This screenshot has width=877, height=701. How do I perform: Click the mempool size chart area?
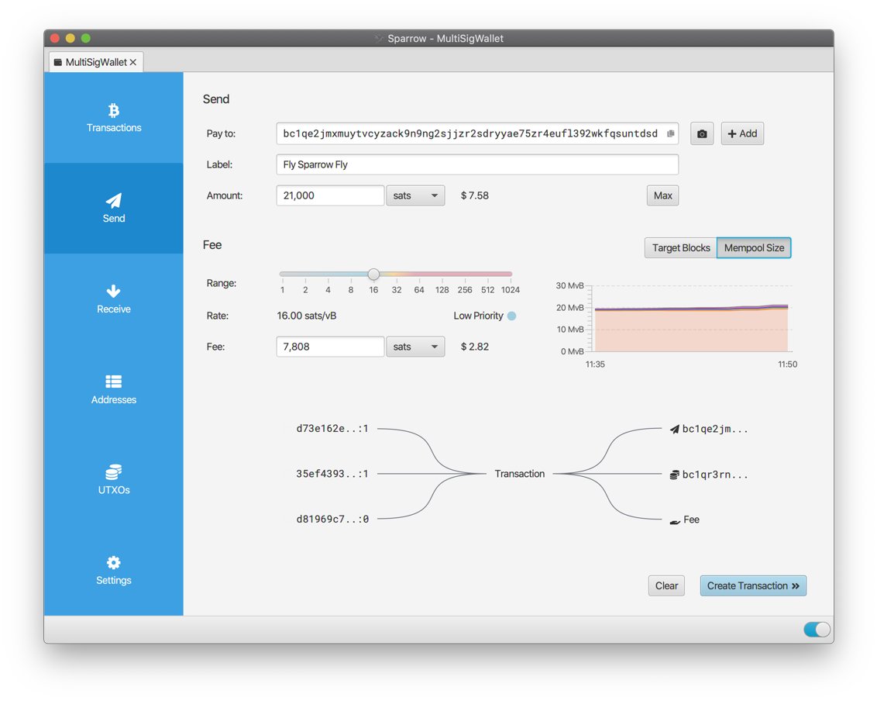click(x=691, y=319)
